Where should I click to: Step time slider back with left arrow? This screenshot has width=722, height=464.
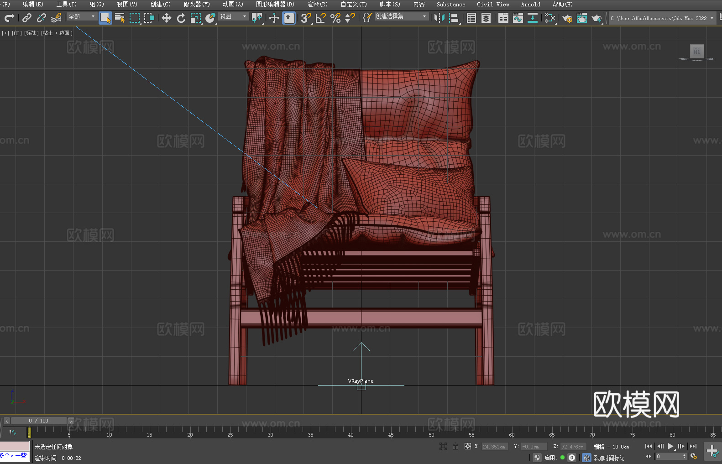click(7, 421)
